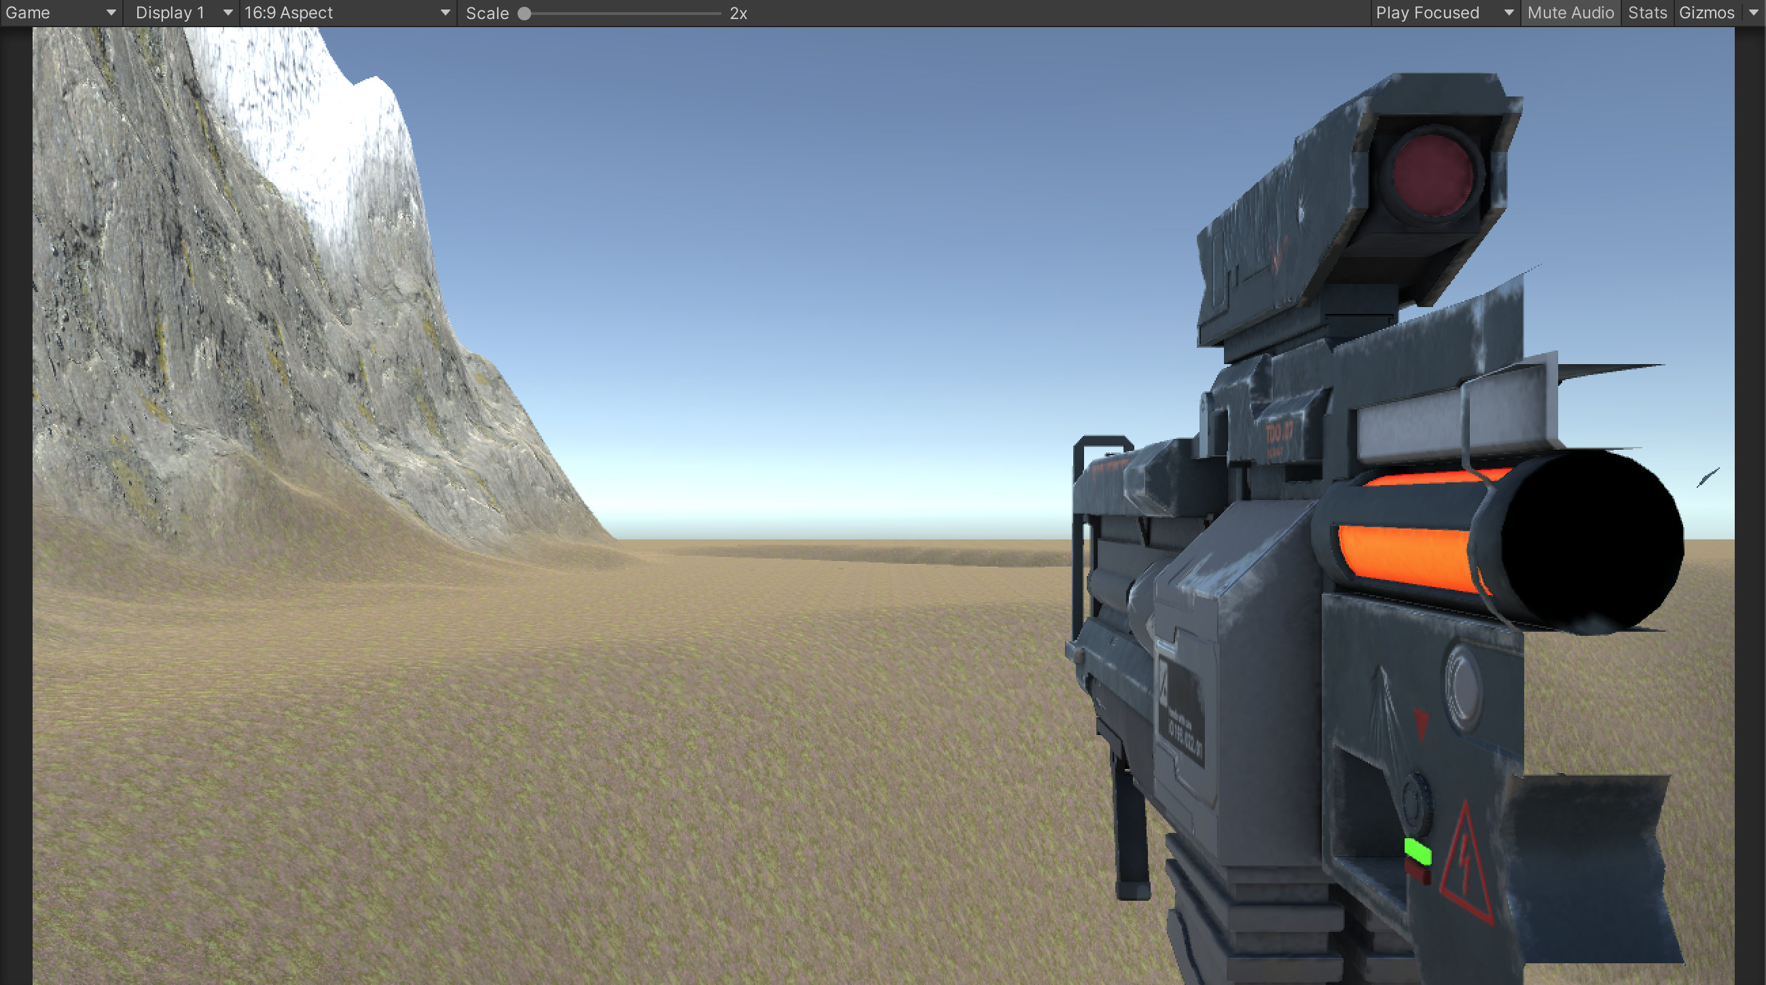Click the round metal button on gun side

[x=1463, y=685]
